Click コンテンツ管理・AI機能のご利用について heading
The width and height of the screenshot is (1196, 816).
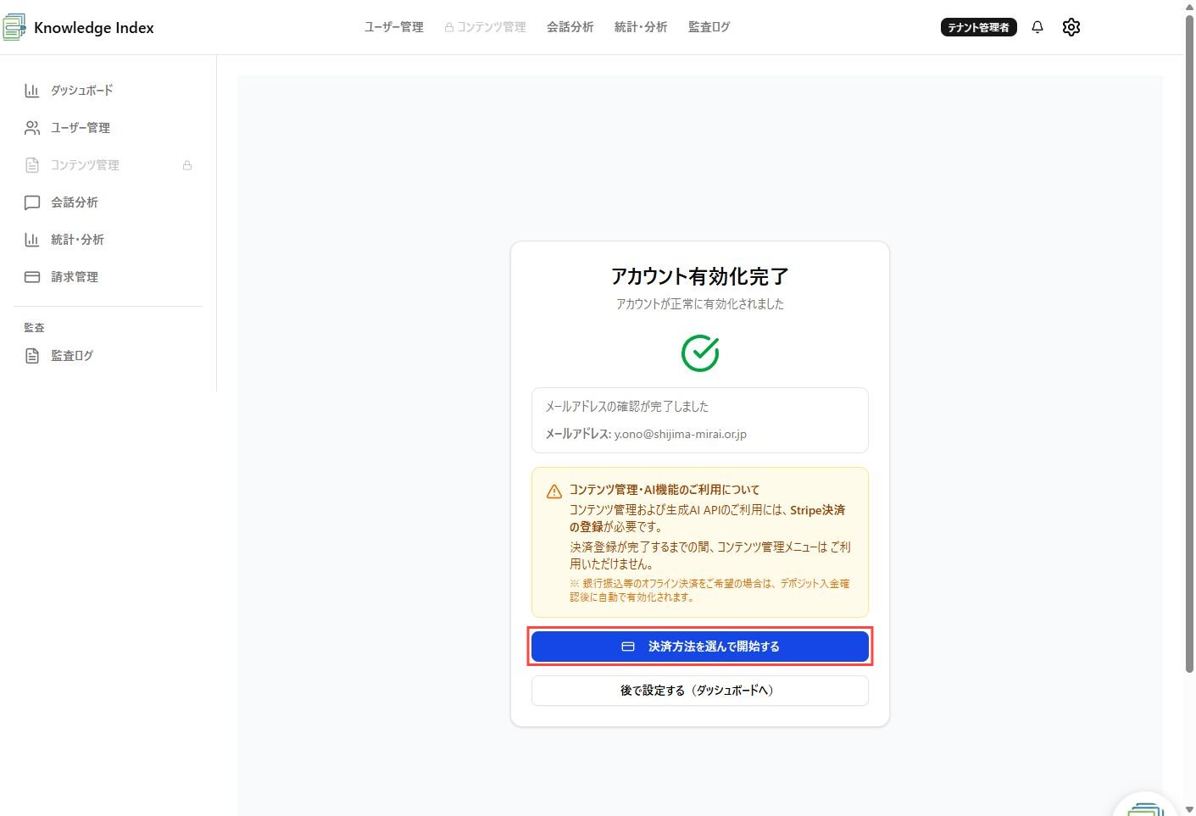(665, 490)
